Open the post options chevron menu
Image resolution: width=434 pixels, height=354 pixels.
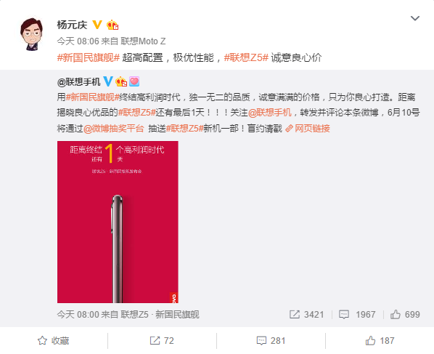[415, 19]
